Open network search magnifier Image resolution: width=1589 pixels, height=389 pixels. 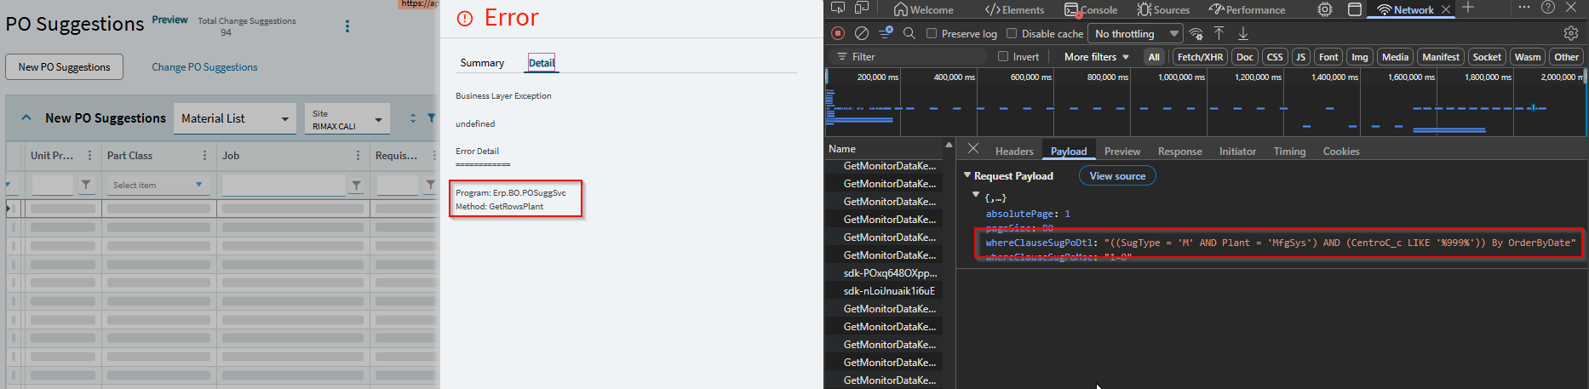pyautogui.click(x=909, y=33)
